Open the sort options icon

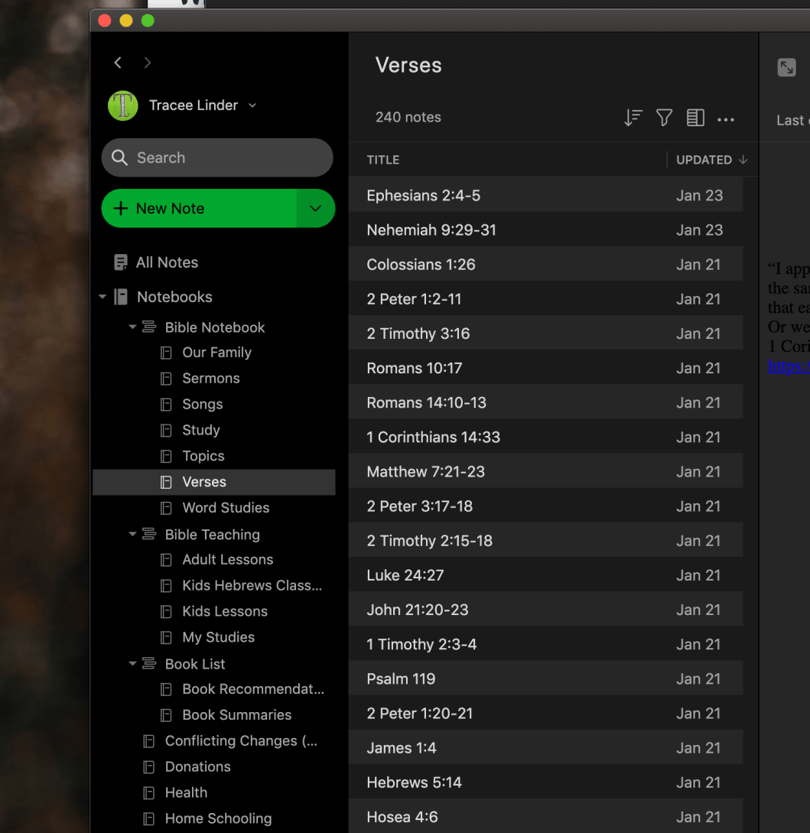633,118
